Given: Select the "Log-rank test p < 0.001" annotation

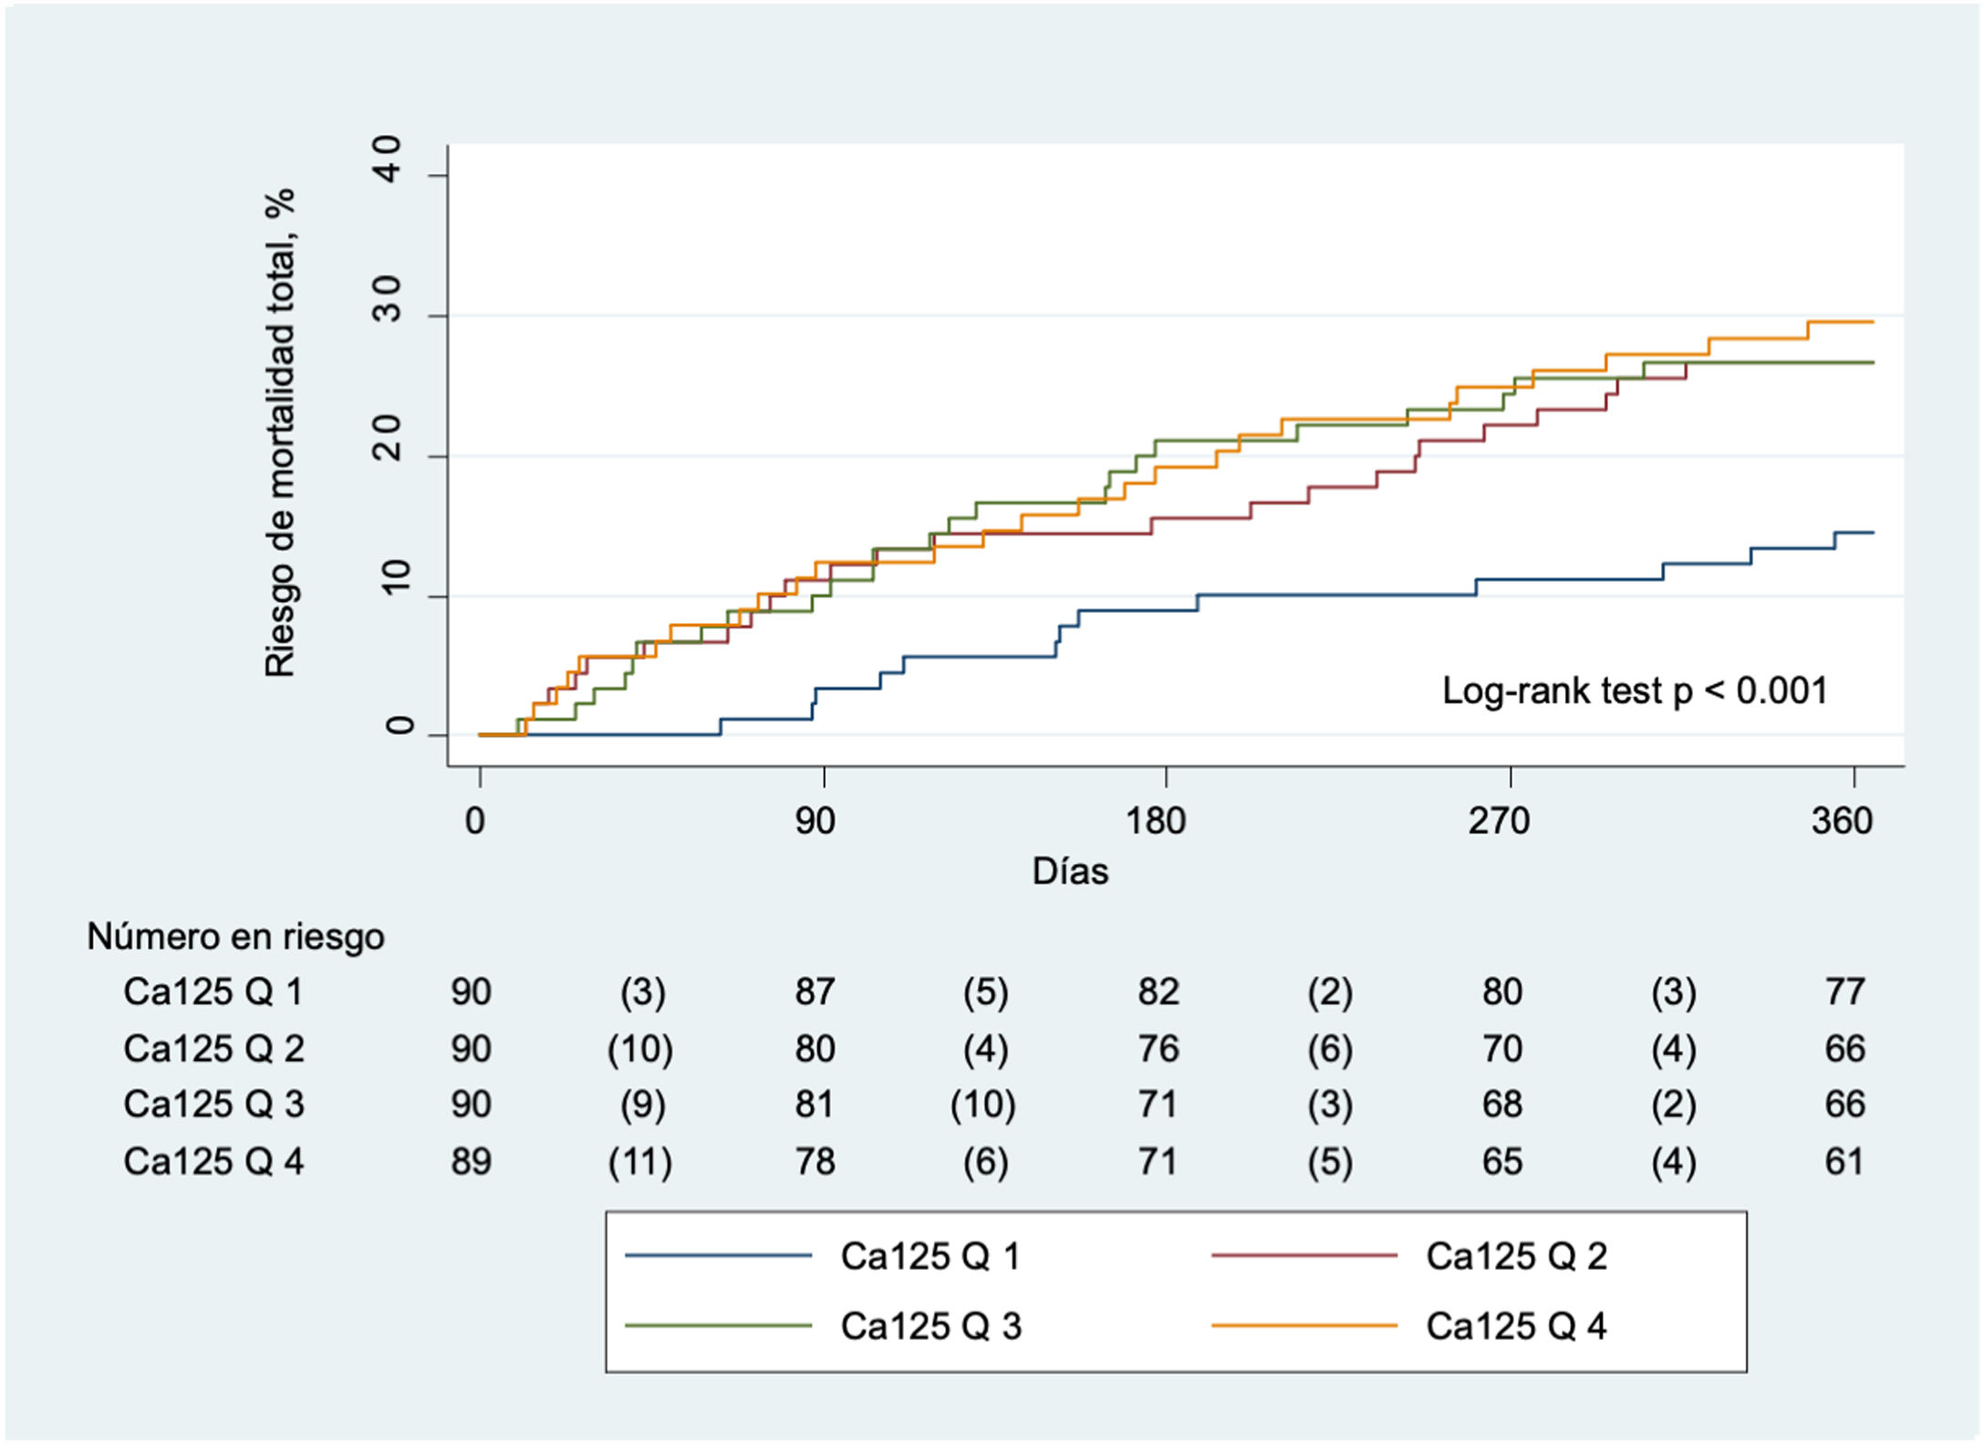Looking at the screenshot, I should tap(1635, 691).
